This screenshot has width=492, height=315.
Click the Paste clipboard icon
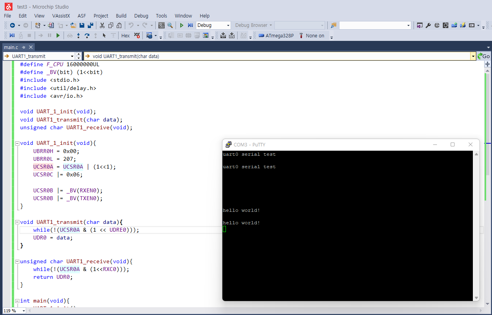[x=119, y=25]
